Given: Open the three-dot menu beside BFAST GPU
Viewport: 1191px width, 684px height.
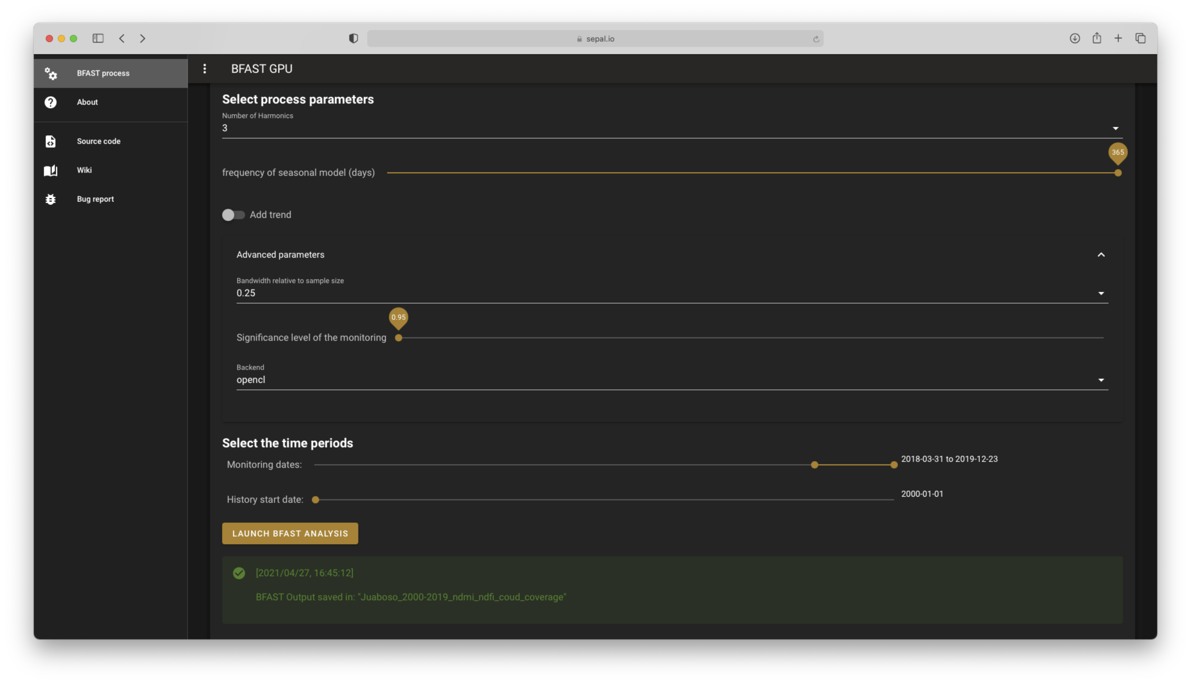Looking at the screenshot, I should 204,69.
